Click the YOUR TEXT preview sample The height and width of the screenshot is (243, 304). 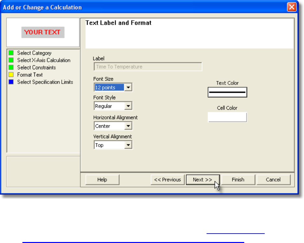point(43,32)
